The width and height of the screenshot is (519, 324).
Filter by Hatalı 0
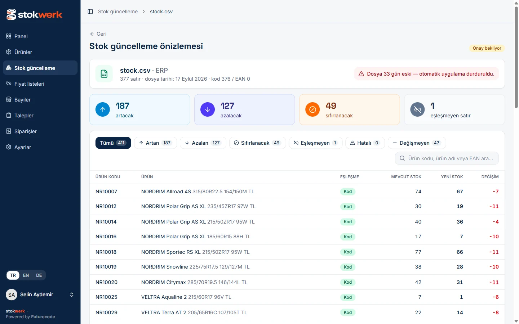pos(365,143)
